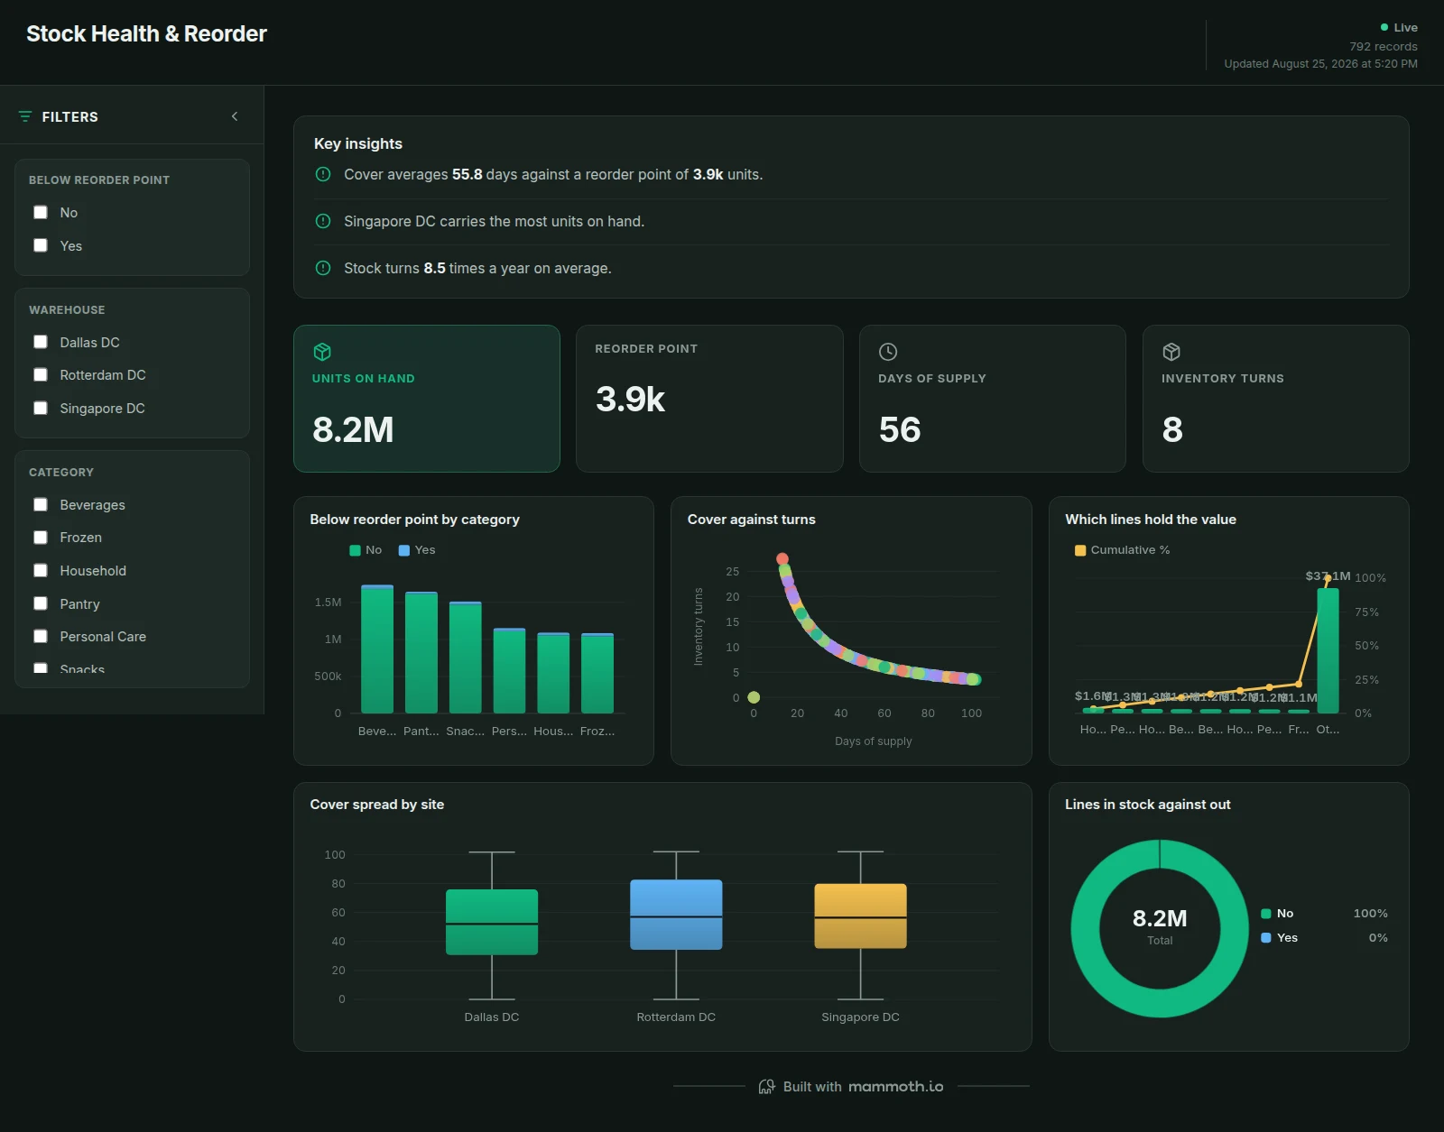Click the 'CATEGORY' filter group heading
1444x1132 pixels.
click(61, 472)
